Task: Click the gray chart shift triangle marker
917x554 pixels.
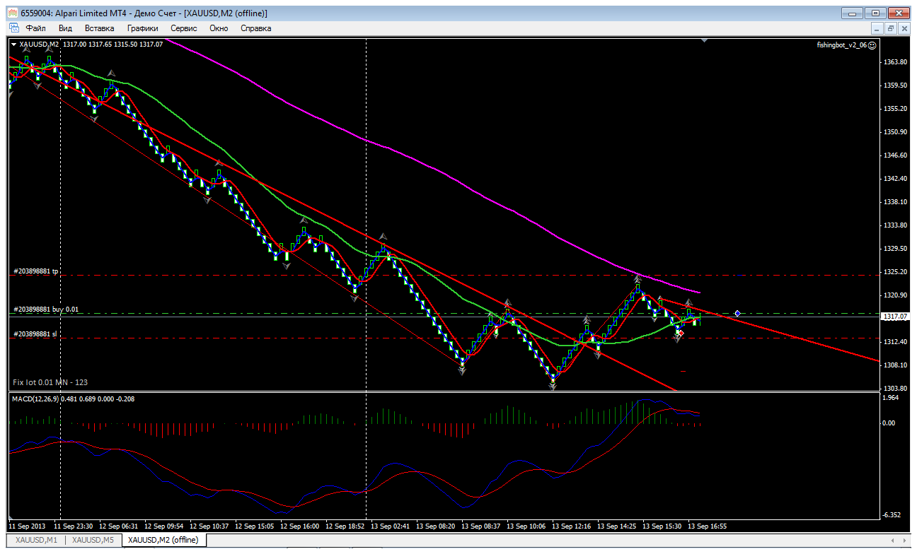Action: point(704,41)
